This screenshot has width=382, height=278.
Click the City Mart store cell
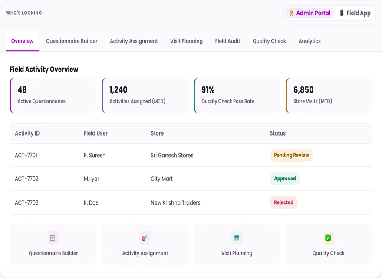coord(161,179)
